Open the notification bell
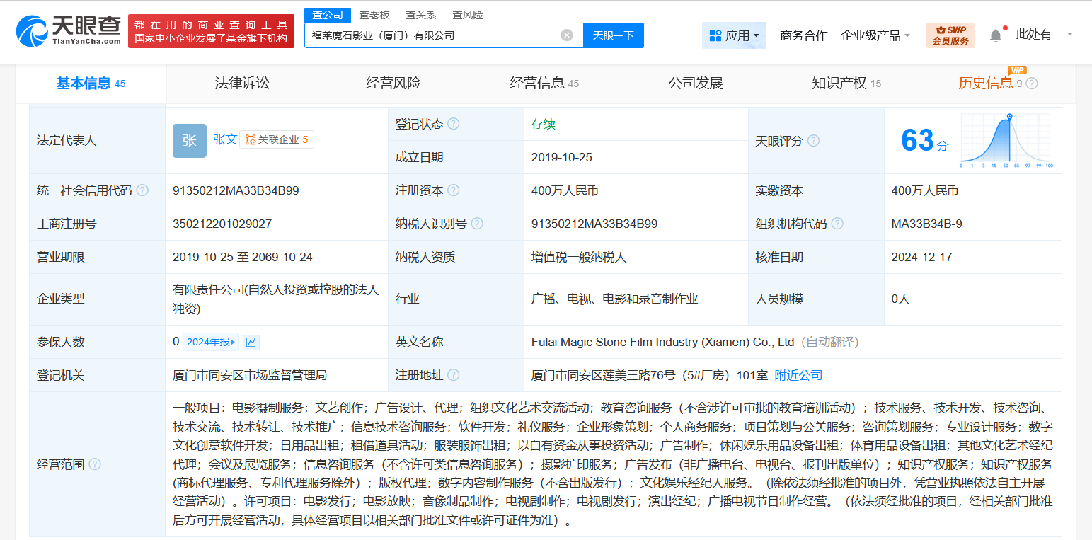This screenshot has width=1092, height=540. point(996,35)
